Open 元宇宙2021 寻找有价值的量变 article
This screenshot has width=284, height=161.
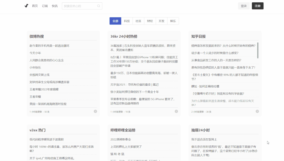pos(135,84)
